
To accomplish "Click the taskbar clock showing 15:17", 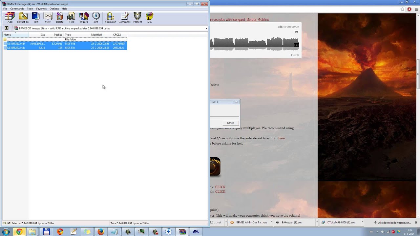I will pos(409,232).
